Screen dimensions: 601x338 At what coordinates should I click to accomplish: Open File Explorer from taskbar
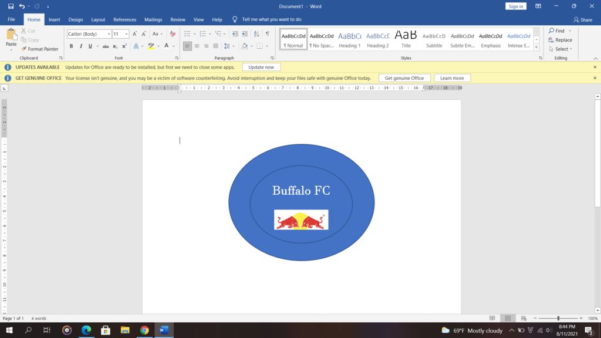tap(125, 330)
